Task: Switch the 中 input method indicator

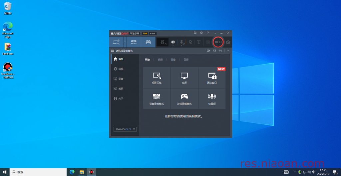Action: pyautogui.click(x=314, y=172)
